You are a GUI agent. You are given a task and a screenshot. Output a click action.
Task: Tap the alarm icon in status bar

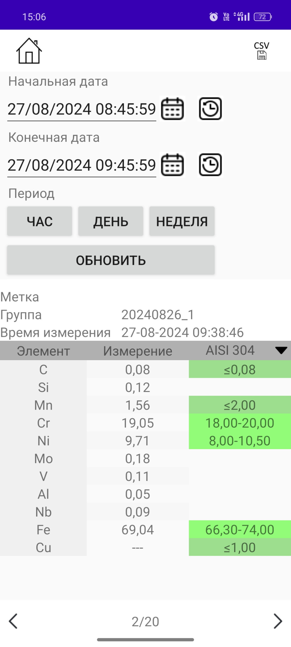[x=213, y=17]
